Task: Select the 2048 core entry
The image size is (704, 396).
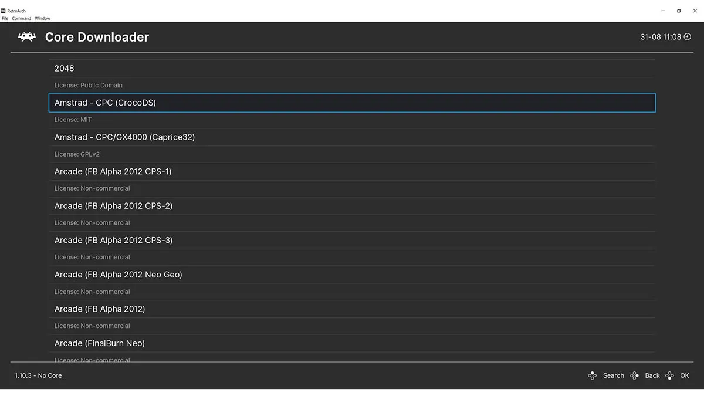Action: pyautogui.click(x=352, y=69)
